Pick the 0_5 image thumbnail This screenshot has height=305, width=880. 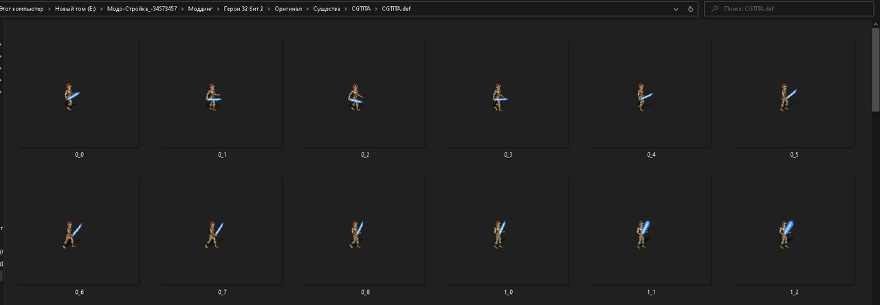pos(793,93)
